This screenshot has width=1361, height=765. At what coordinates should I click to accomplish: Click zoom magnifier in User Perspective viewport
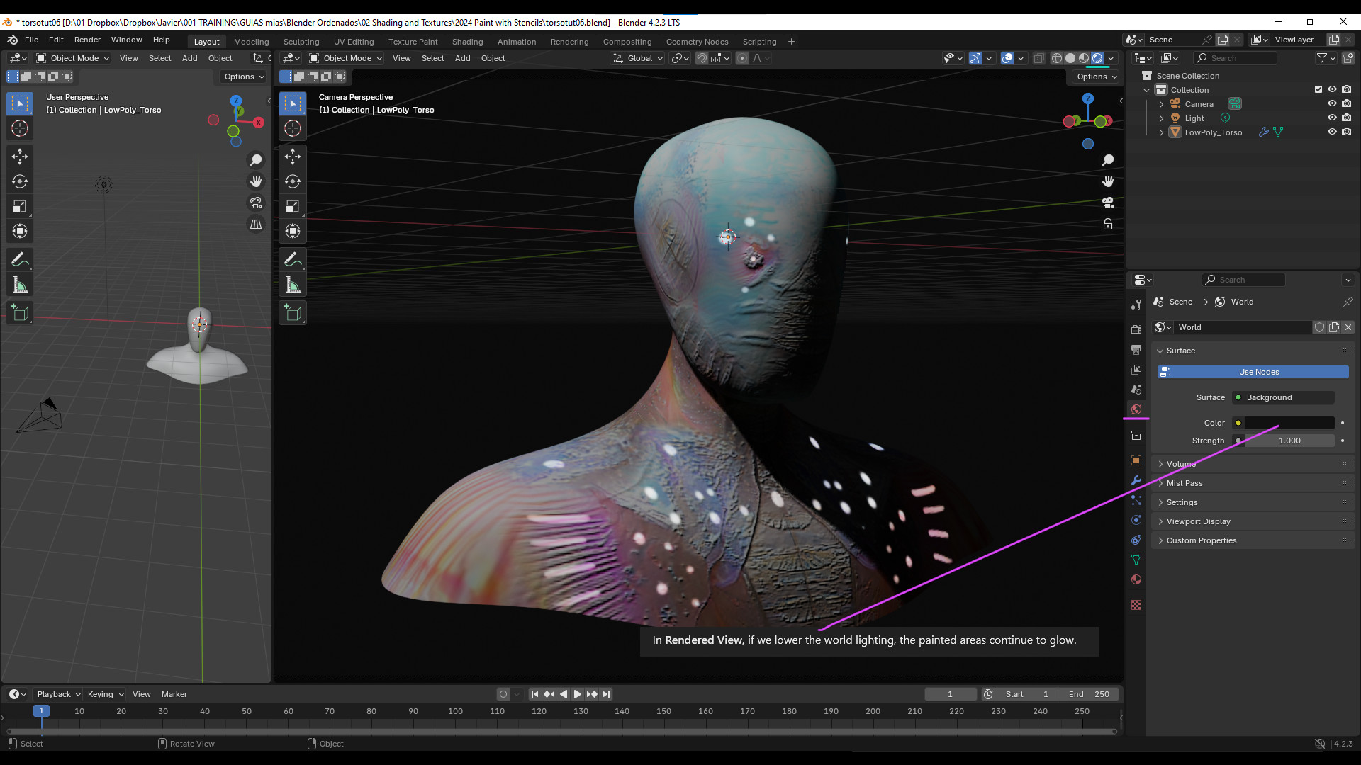click(x=256, y=160)
